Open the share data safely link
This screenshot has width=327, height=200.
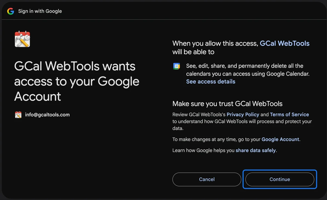(256, 150)
